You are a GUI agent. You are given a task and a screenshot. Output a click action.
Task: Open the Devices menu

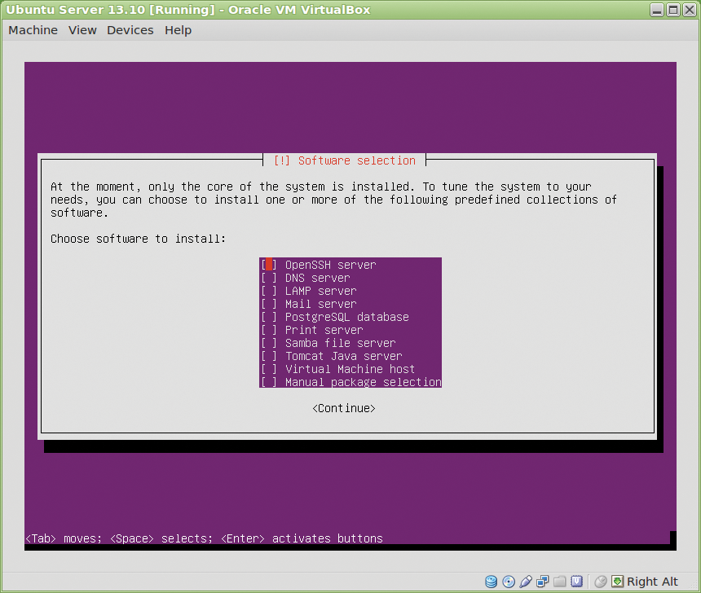tap(130, 30)
